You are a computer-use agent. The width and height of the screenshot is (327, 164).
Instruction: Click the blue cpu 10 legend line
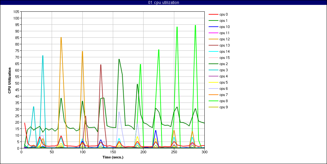click(x=213, y=27)
